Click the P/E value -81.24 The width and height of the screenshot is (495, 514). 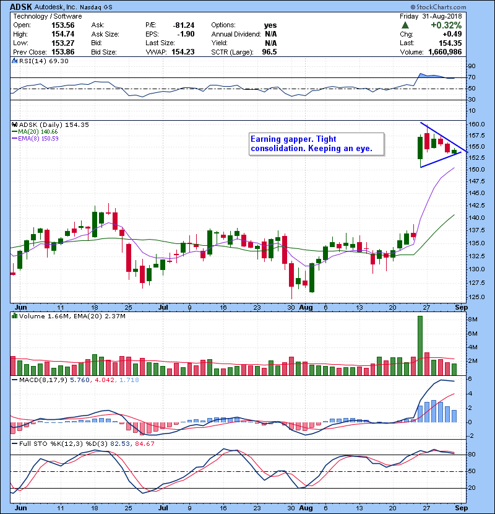183,25
